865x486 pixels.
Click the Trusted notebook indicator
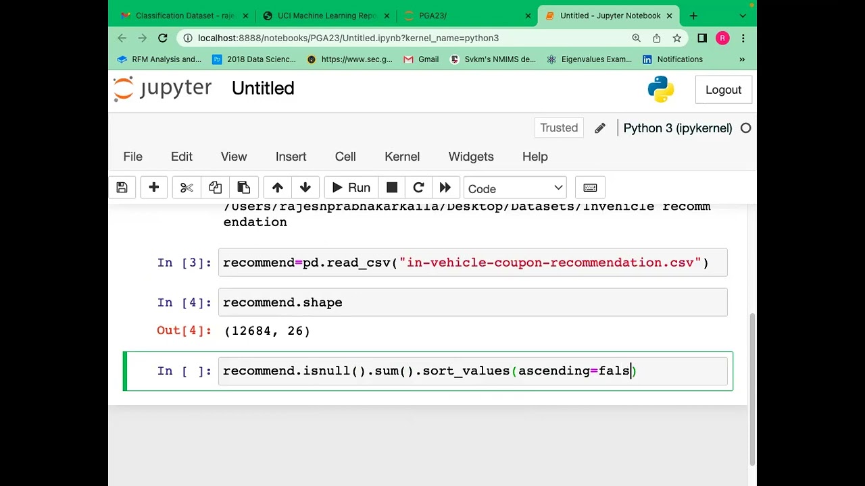coord(559,128)
